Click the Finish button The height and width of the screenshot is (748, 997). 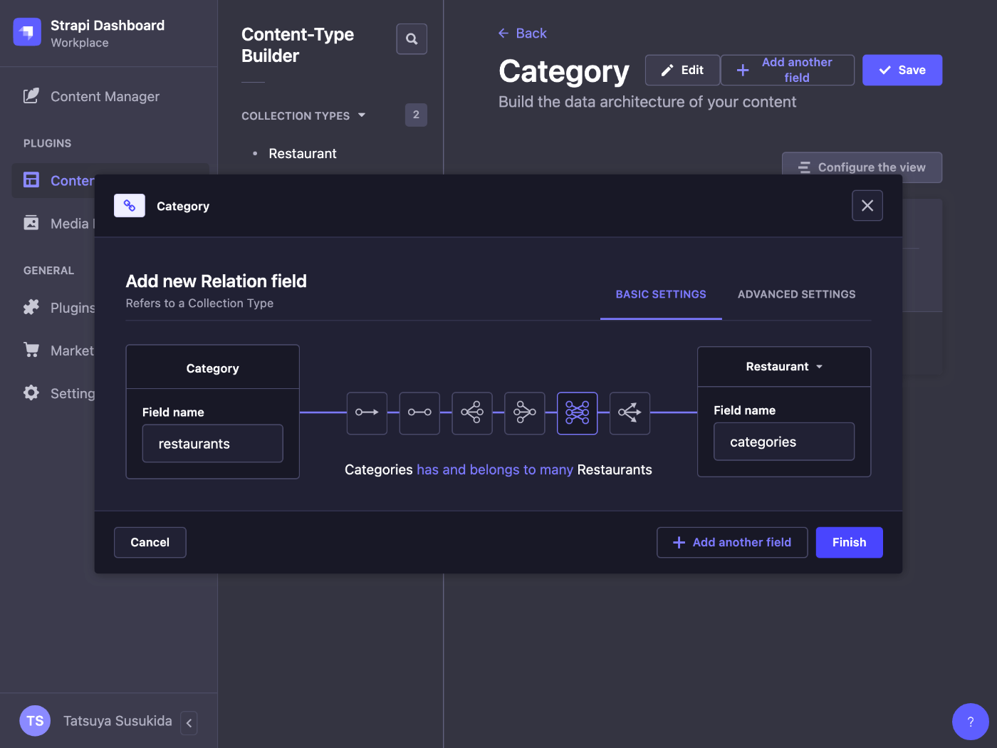coord(850,542)
